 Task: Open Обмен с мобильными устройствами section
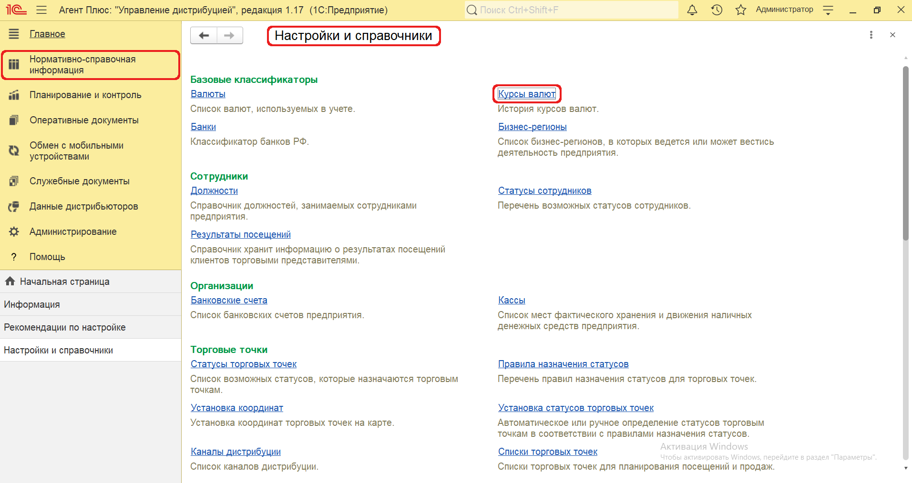click(x=76, y=151)
